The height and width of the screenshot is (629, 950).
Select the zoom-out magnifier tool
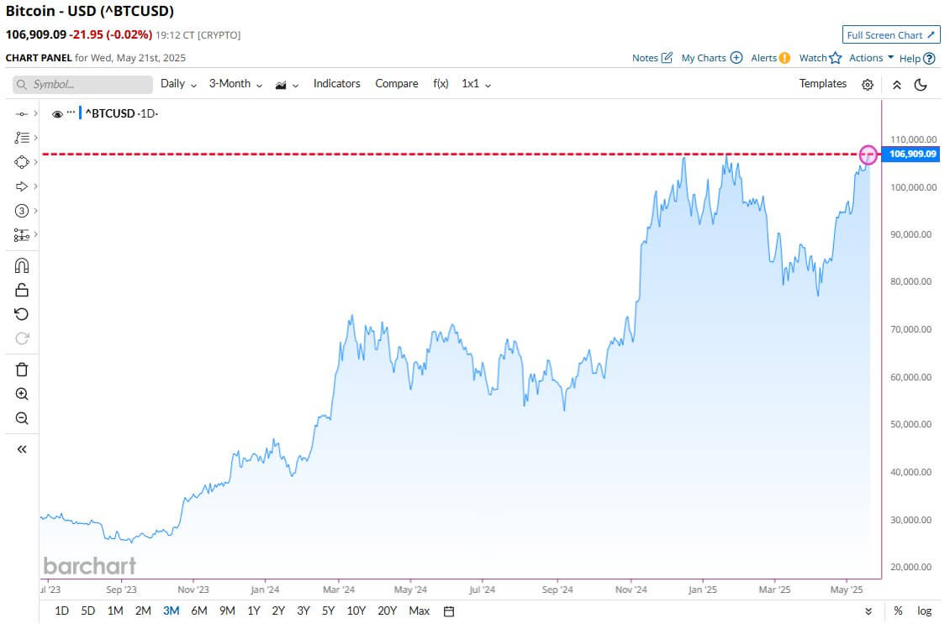(21, 417)
